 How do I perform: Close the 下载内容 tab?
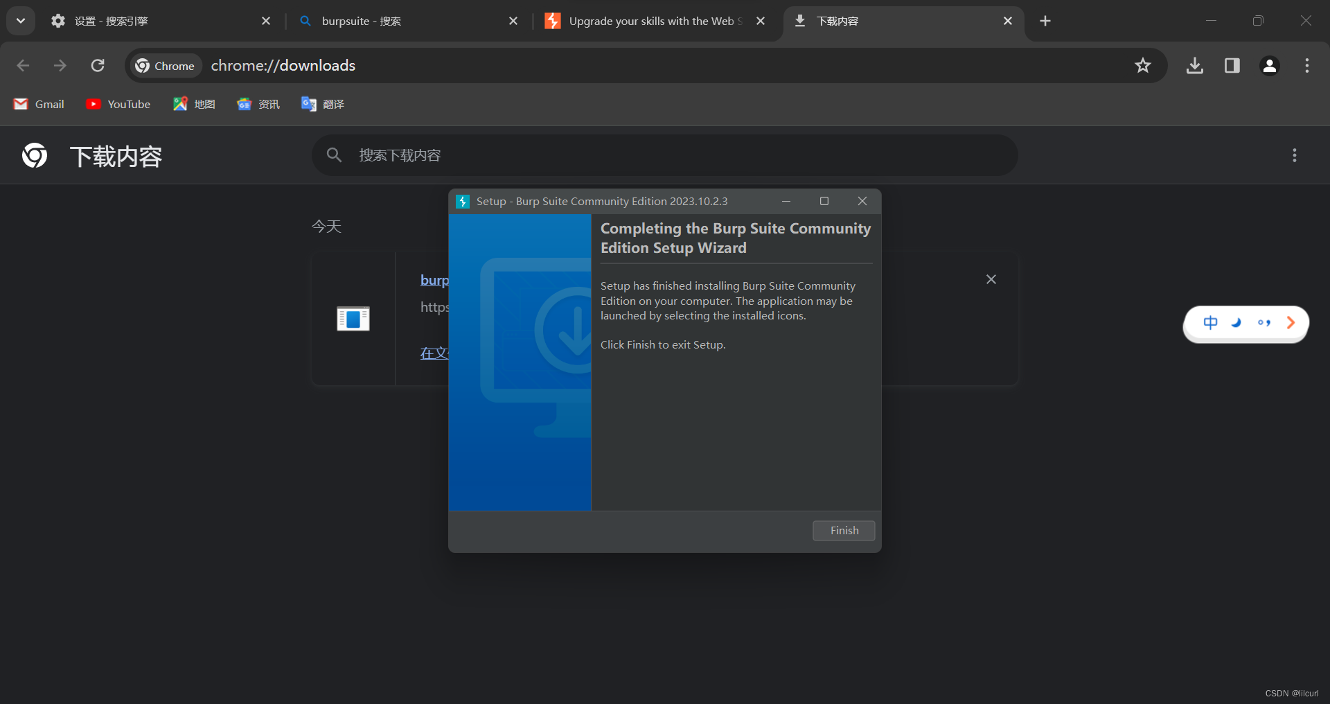[1008, 21]
